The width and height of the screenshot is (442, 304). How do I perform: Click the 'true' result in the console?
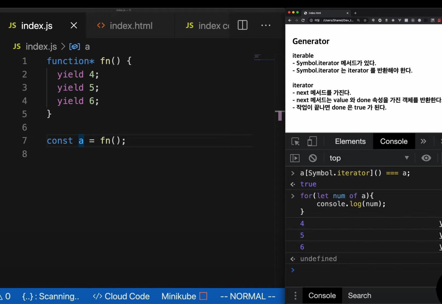click(x=308, y=184)
